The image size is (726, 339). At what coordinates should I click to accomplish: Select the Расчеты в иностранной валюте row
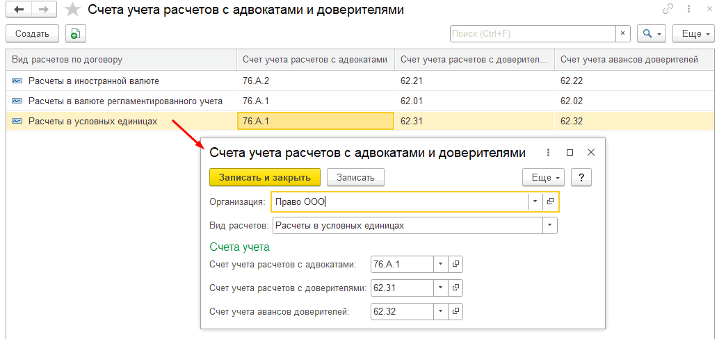94,81
